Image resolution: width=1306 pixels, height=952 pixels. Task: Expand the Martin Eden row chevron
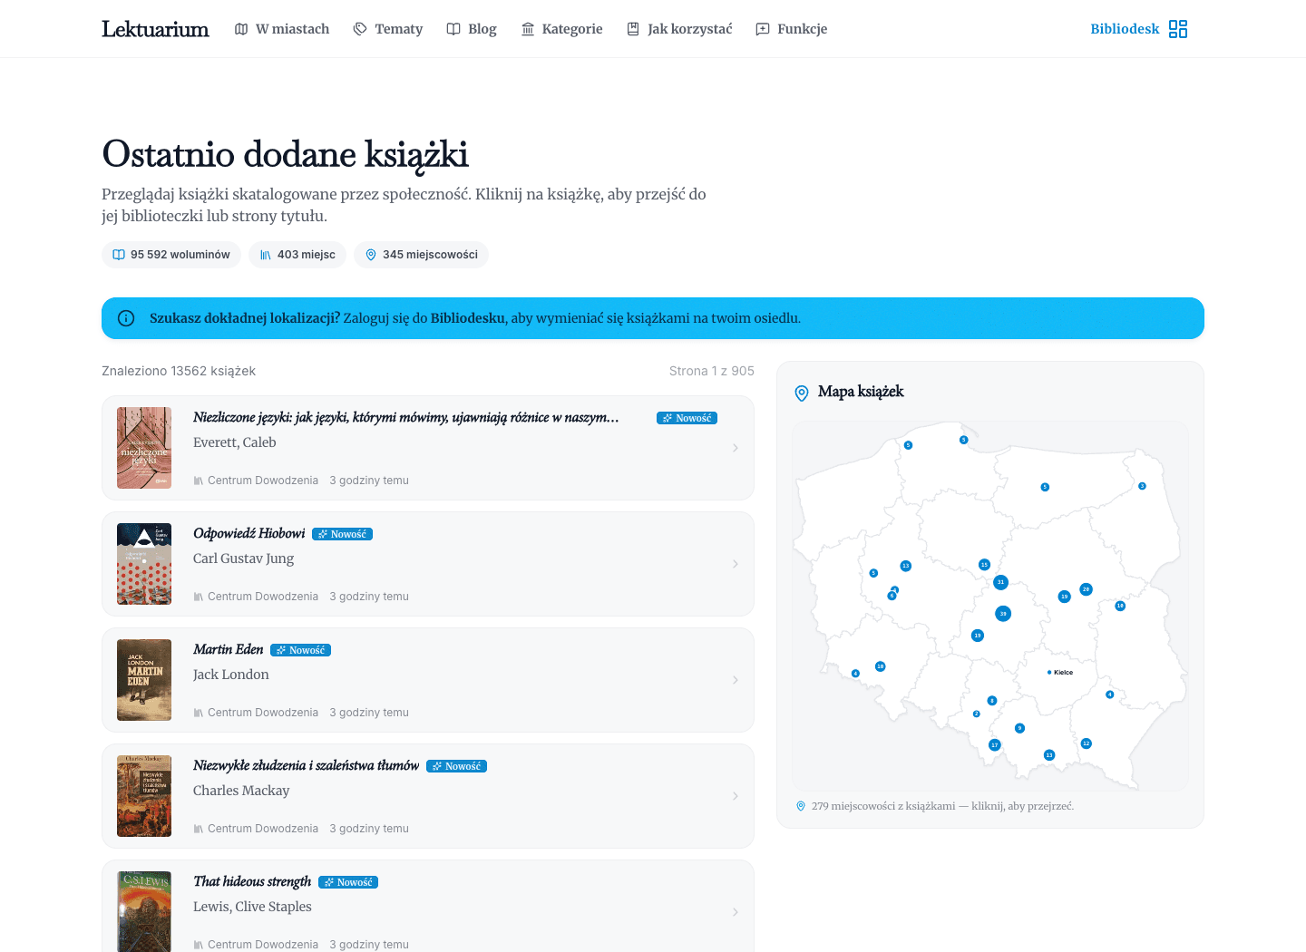tap(736, 680)
